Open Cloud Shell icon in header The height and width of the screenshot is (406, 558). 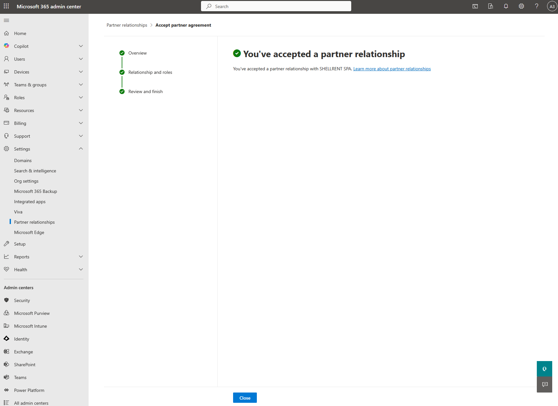tap(475, 6)
